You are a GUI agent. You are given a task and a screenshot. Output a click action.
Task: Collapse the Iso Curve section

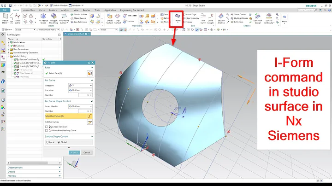tap(92, 80)
